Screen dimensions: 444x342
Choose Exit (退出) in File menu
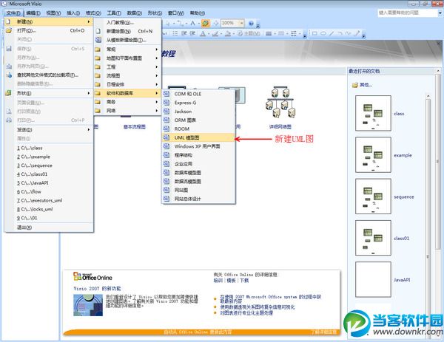pyautogui.click(x=49, y=228)
